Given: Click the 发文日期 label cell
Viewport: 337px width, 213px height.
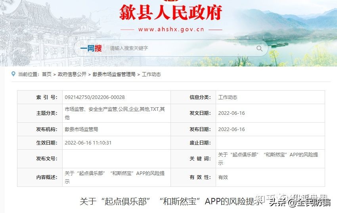Looking at the screenshot, I should coord(193,113).
